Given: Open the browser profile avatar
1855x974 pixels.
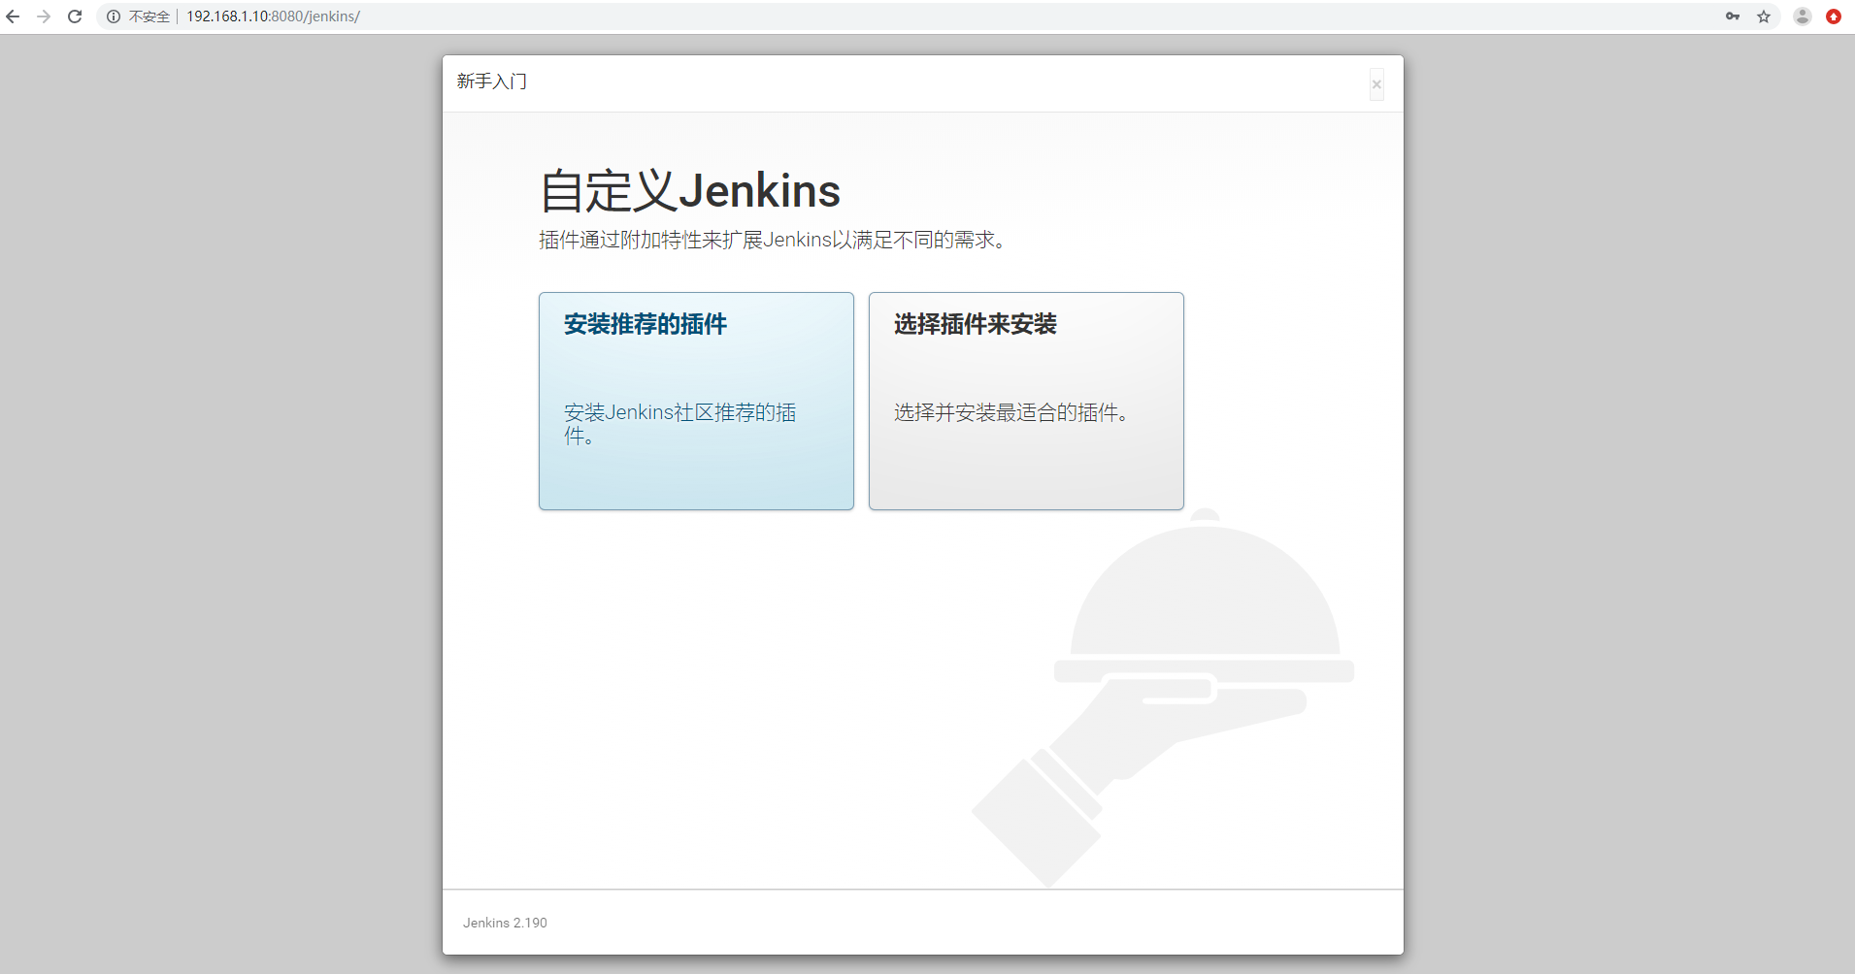Looking at the screenshot, I should 1803,16.
